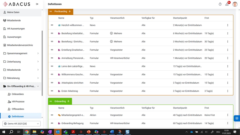240x135 pixels.
Task: Click the sidebar vertical scrollbar
Action: 42,63
